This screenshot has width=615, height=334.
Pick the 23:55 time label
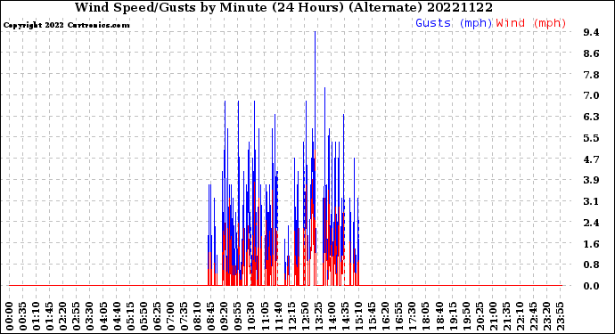pos(560,316)
